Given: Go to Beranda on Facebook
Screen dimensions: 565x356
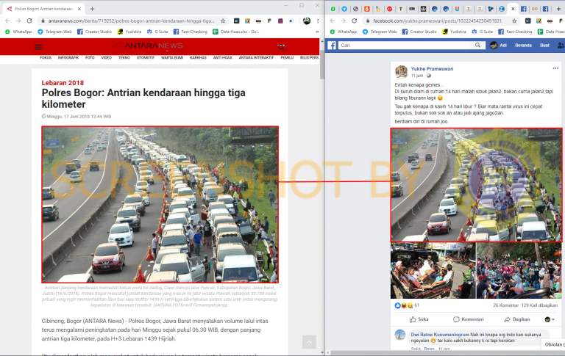Looking at the screenshot, I should click(523, 46).
